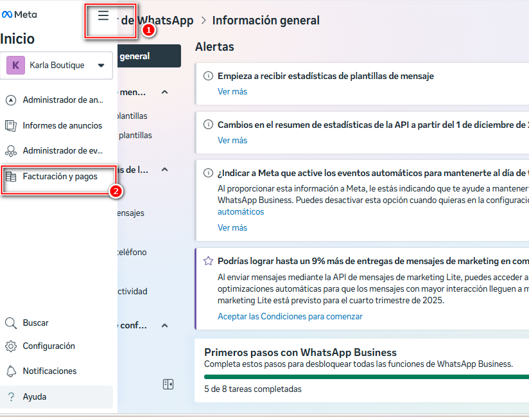The image size is (529, 417).
Task: Toggle the sidebar collapse panel icon
Action: coord(168,384)
